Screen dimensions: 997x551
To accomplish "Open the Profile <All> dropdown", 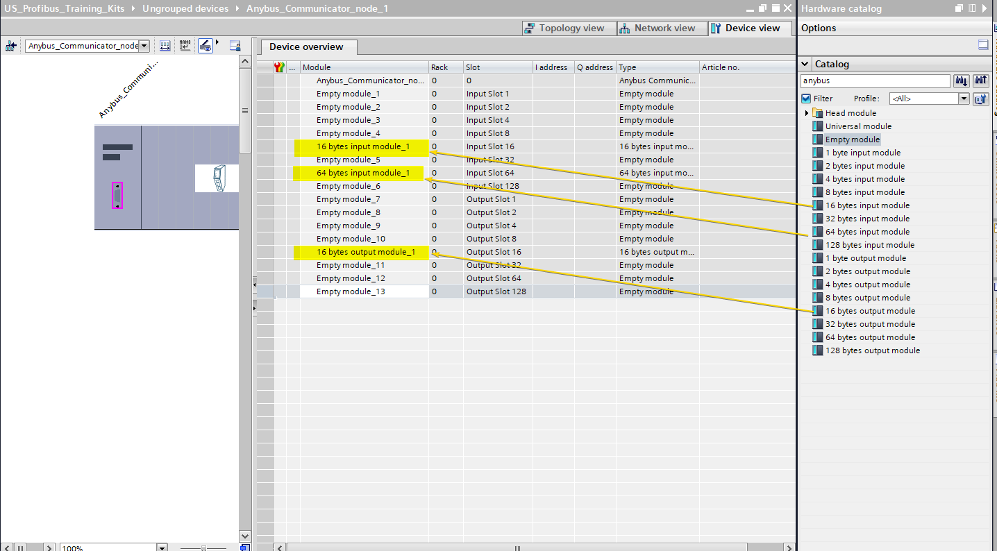I will tap(964, 99).
